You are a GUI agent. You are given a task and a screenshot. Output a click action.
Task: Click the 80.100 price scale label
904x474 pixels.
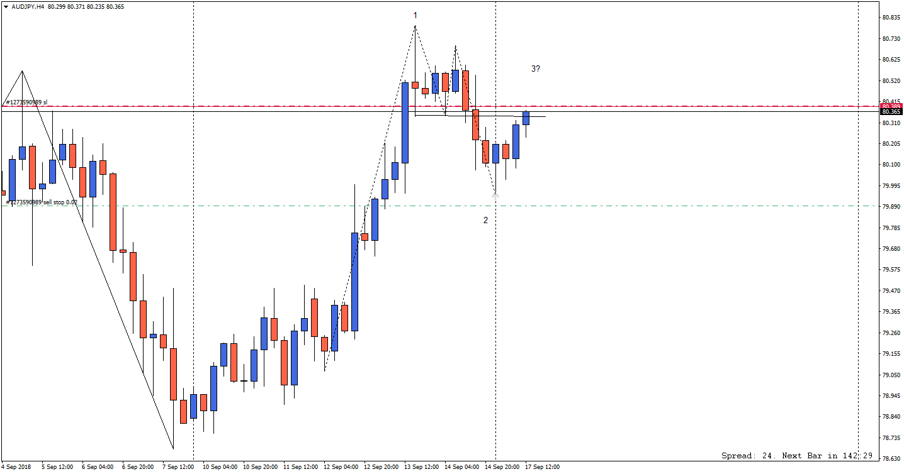890,165
